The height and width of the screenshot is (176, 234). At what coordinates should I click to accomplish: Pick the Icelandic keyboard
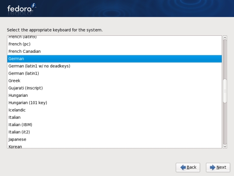pos(114,110)
